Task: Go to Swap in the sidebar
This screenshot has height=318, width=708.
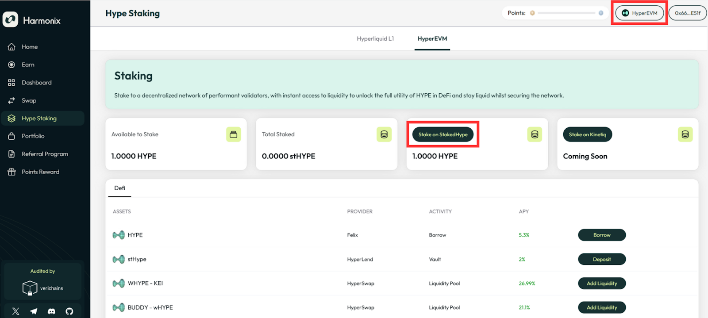Action: pos(29,101)
